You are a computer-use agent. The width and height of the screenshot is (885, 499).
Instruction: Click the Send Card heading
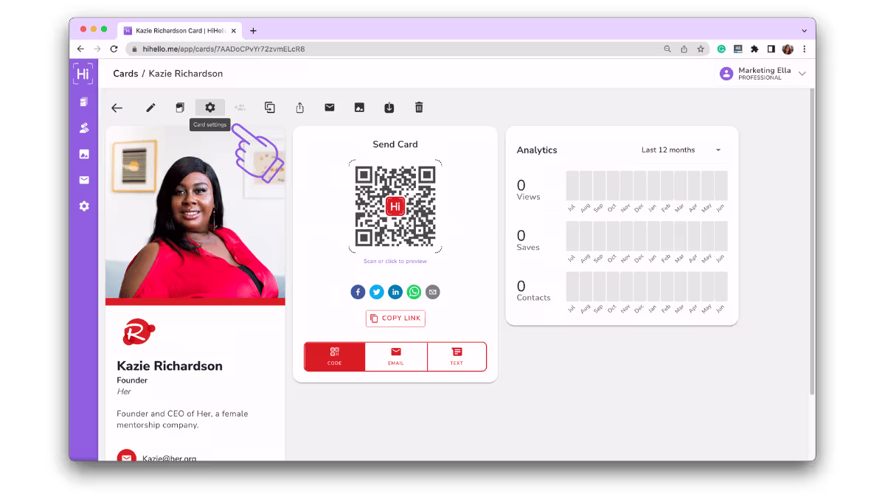(395, 144)
